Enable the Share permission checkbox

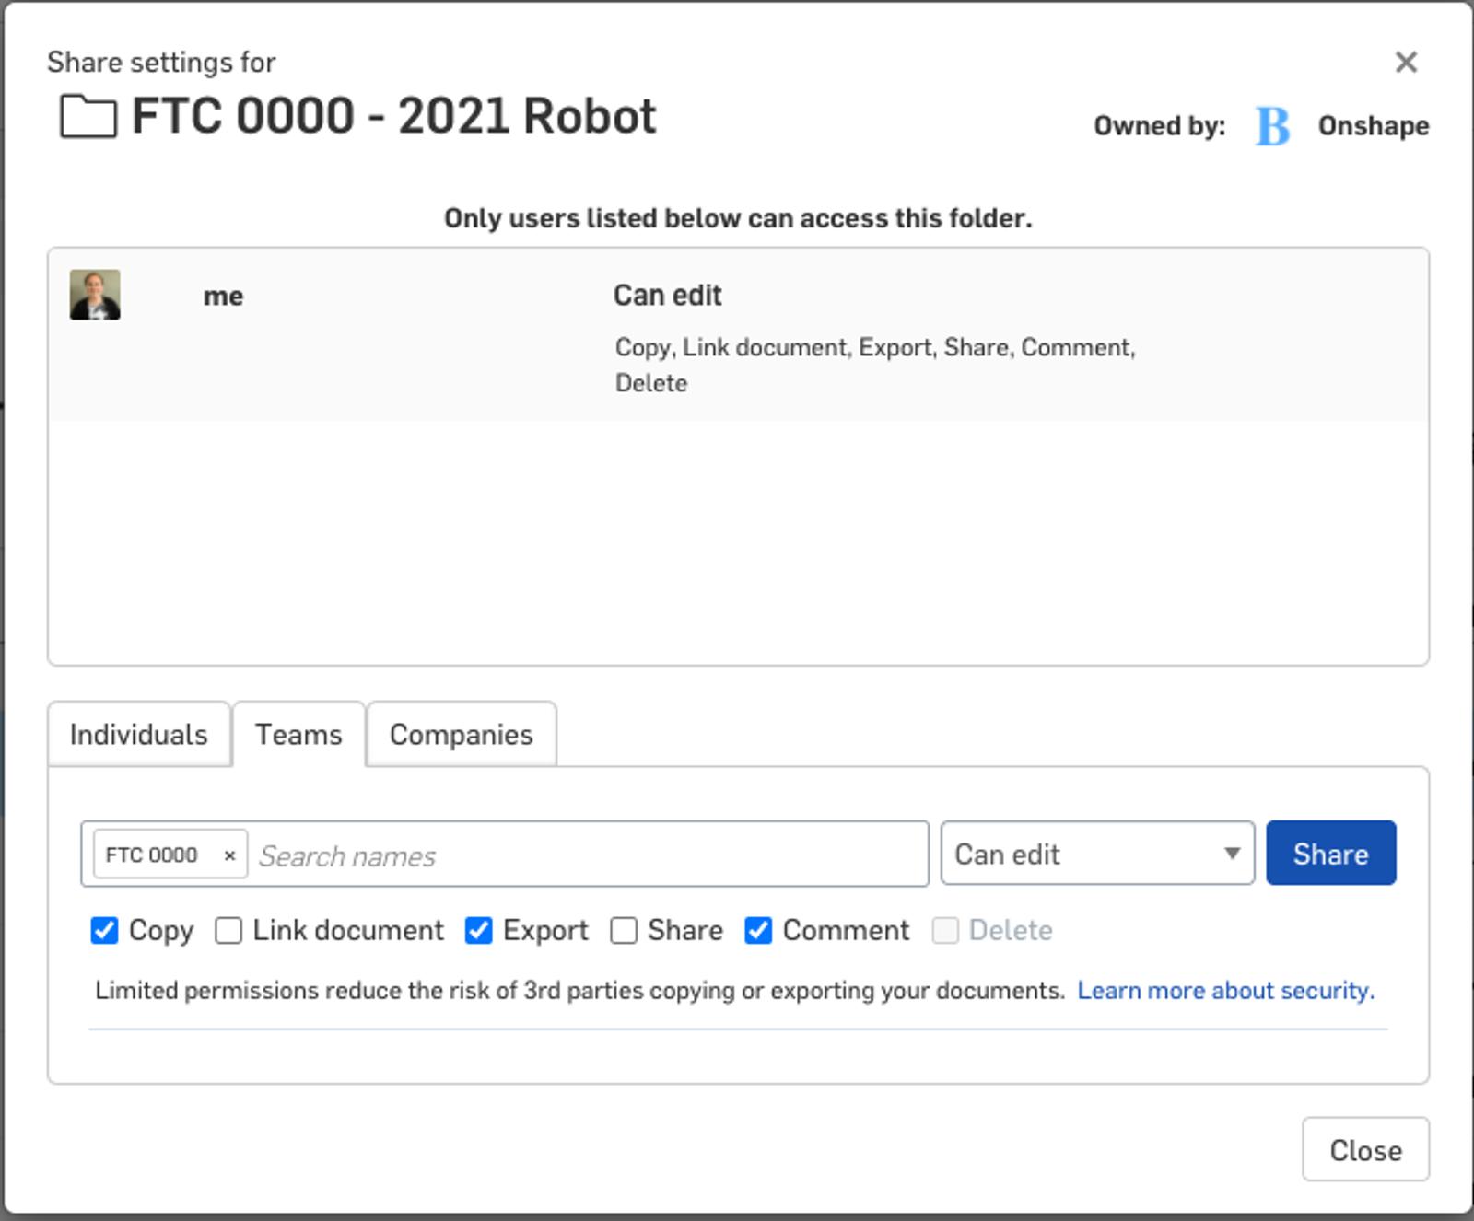[x=624, y=930]
